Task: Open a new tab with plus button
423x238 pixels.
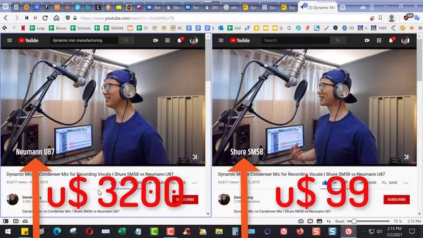Action: (342, 7)
